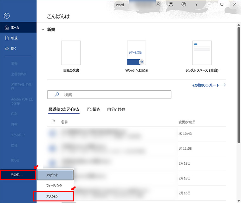Viewport: 241px width, 203px height.
Task: Click the 2月16日 date entry
Action: pos(185,193)
